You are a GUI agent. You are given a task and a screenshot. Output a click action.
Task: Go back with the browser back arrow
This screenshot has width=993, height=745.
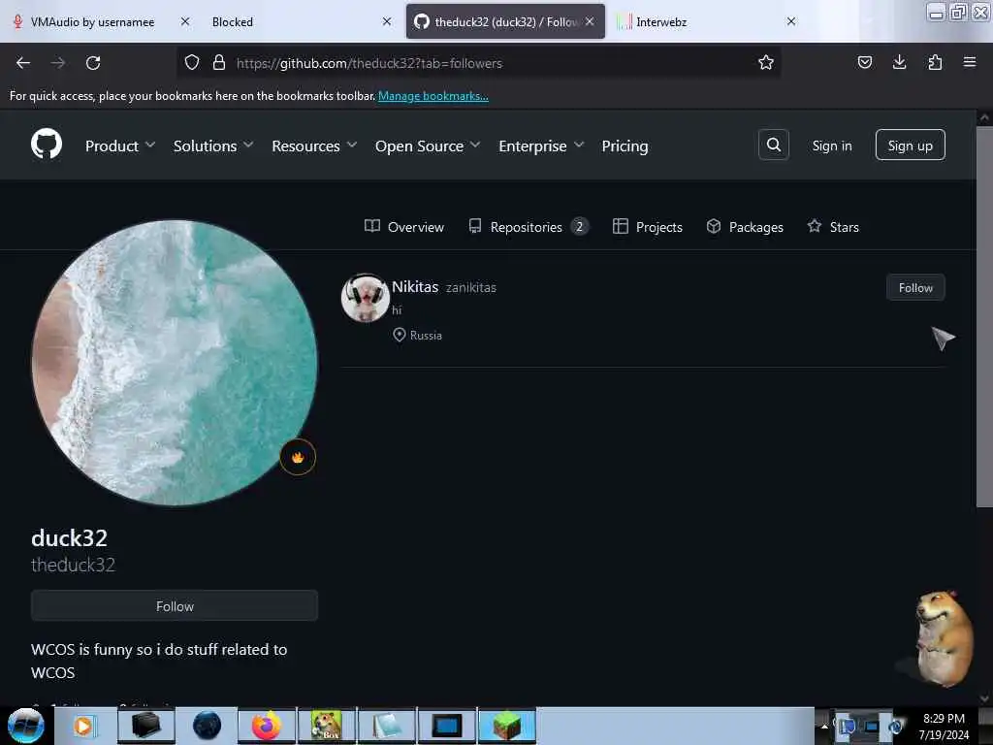(23, 63)
